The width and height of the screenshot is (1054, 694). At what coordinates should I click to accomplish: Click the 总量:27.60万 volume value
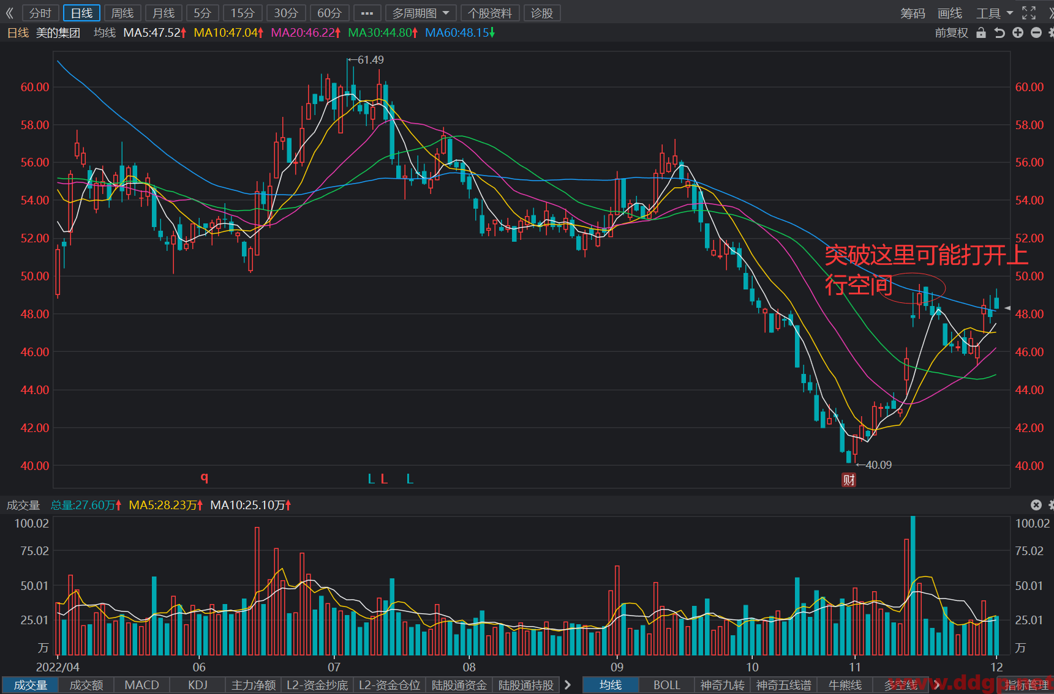[x=86, y=505]
